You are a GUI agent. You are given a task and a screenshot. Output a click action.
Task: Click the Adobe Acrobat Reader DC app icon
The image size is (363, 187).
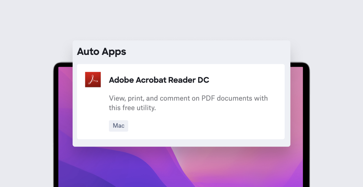(93, 80)
